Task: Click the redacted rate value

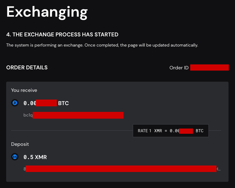Action: (x=186, y=131)
